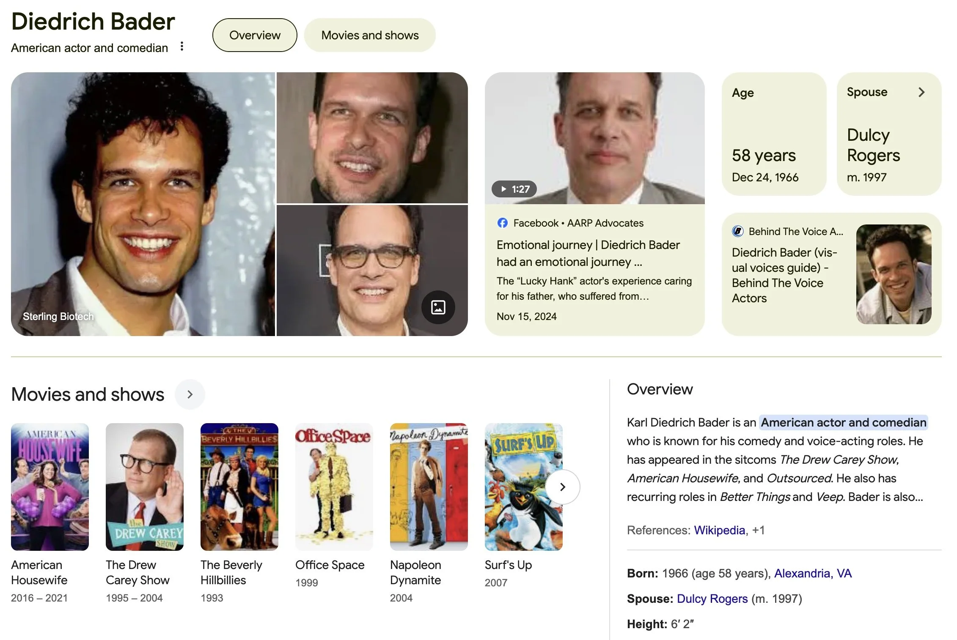This screenshot has height=640, width=957.
Task: Open The Drew Carey Show poster
Action: click(x=144, y=487)
